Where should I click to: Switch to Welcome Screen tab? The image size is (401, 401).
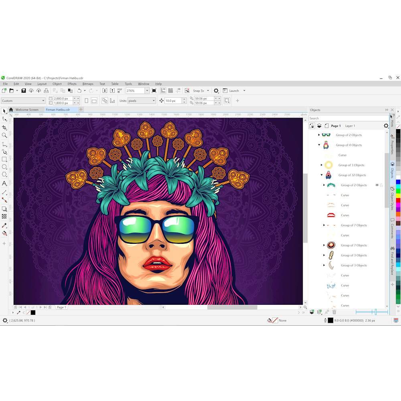point(27,109)
